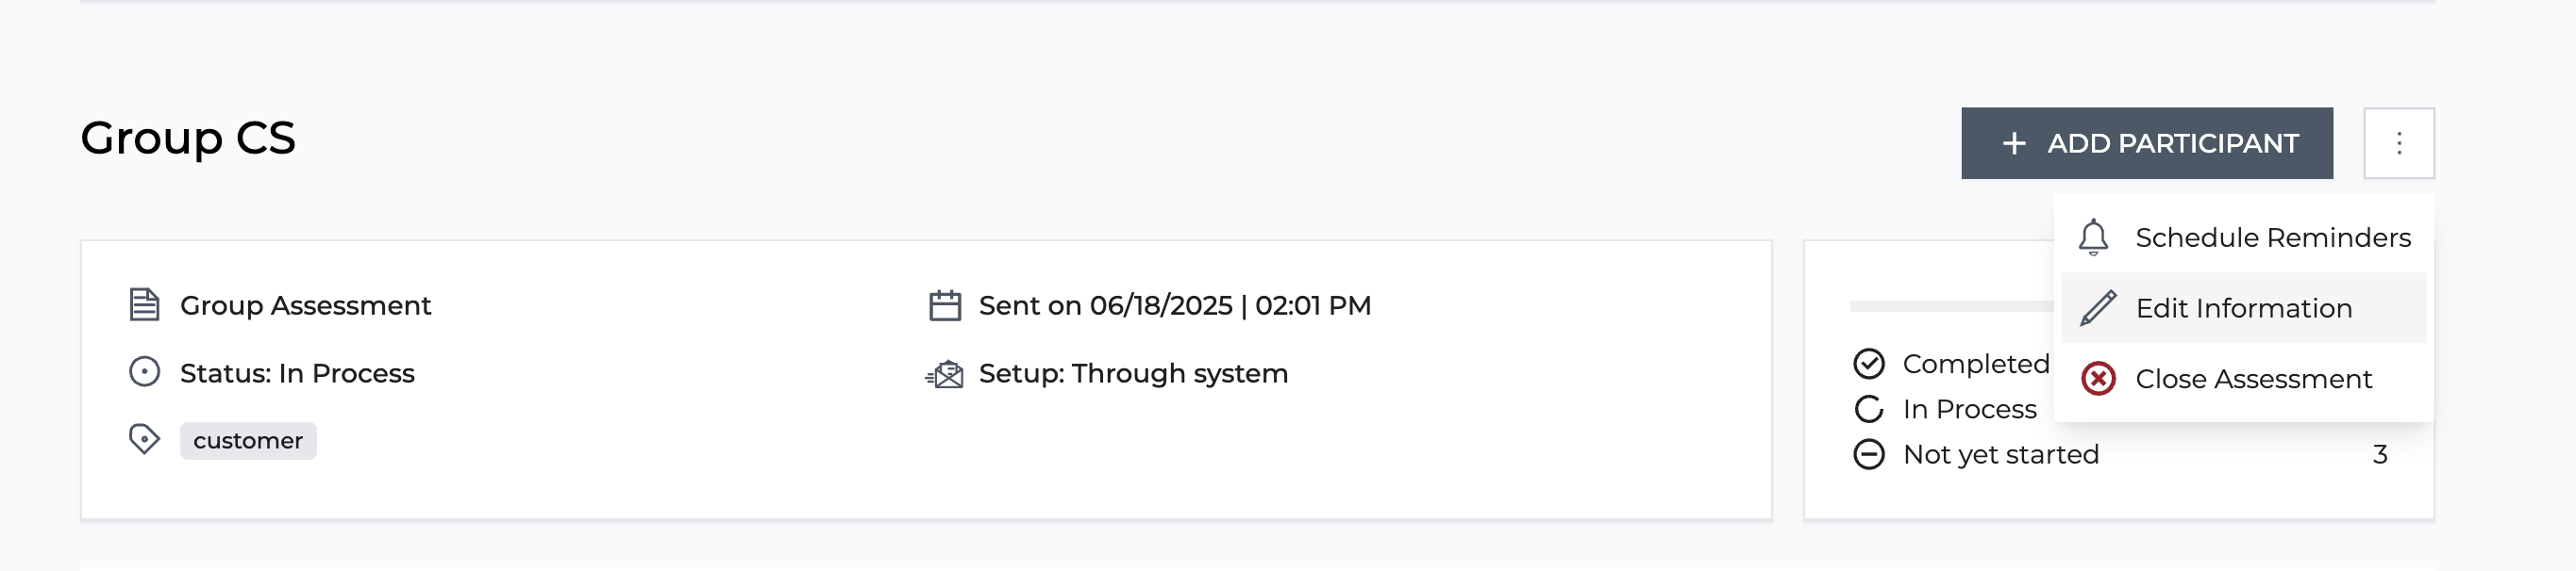2576x571 pixels.
Task: Click the Not yet started count 3
Action: point(2380,454)
